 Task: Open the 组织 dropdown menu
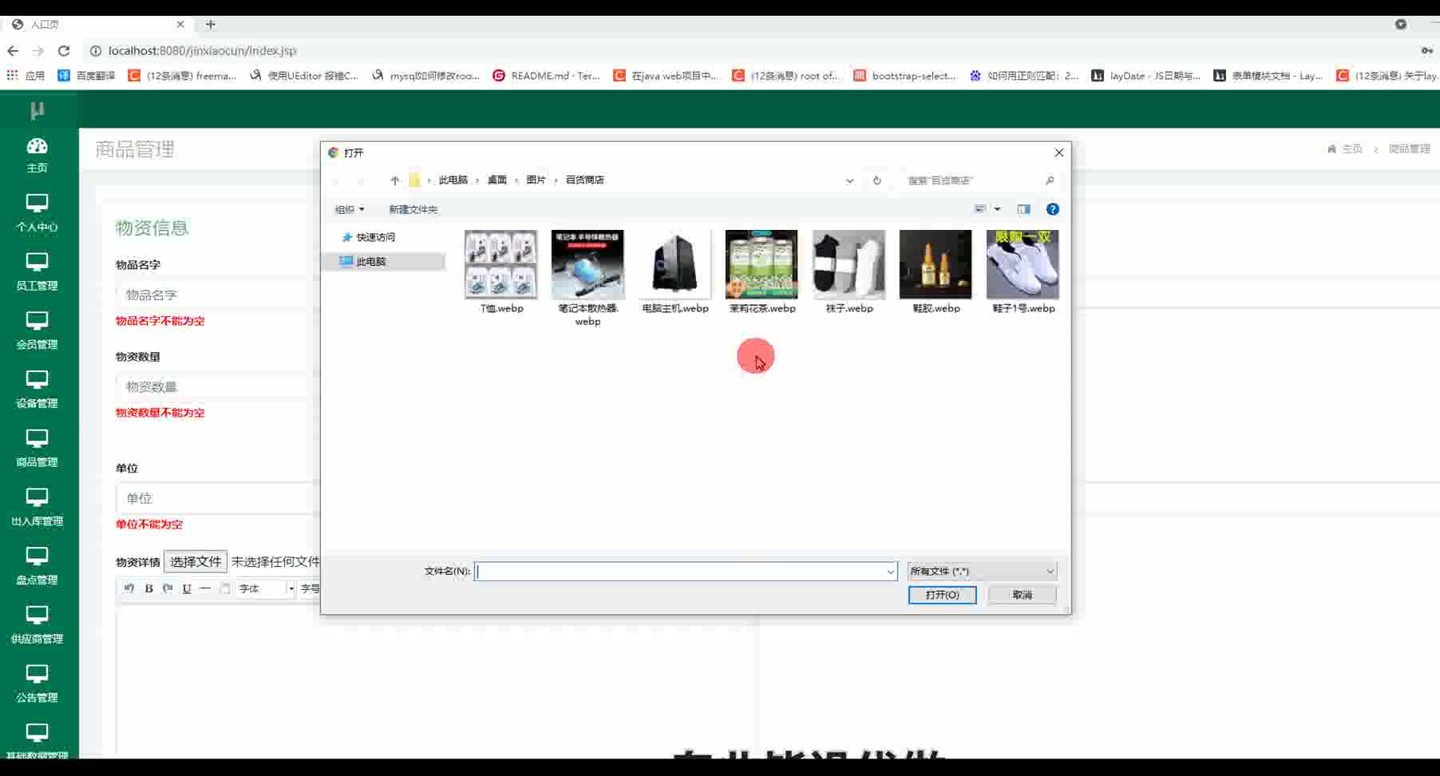click(x=350, y=209)
